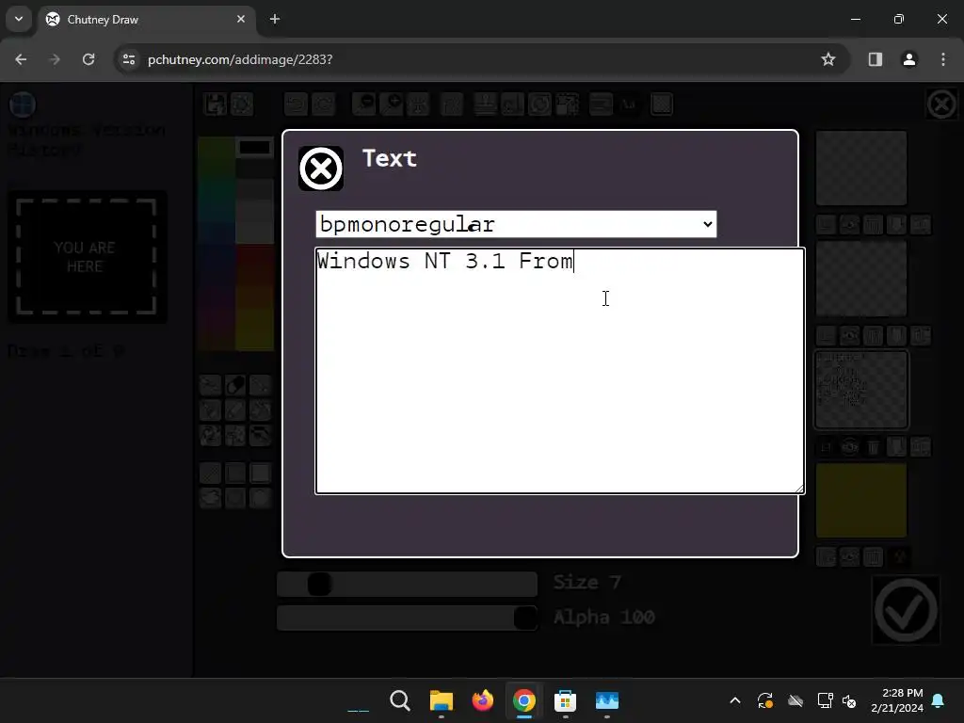This screenshot has height=723, width=964.
Task: Open the tab search dropdown chevron
Action: point(19,19)
